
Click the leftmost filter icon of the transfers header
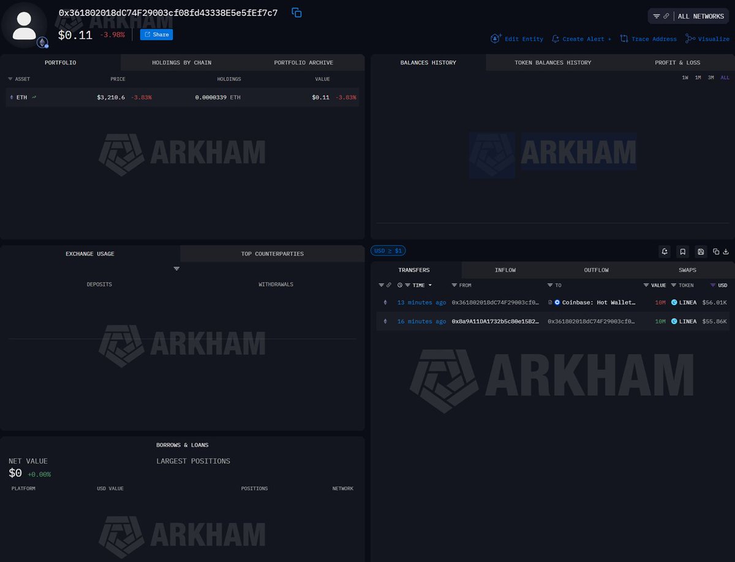coord(381,285)
